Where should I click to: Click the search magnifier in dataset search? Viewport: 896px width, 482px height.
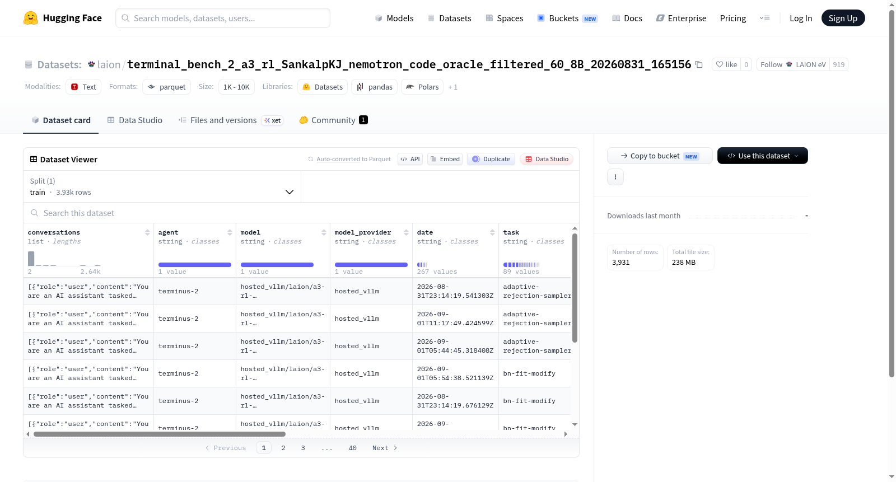(35, 213)
